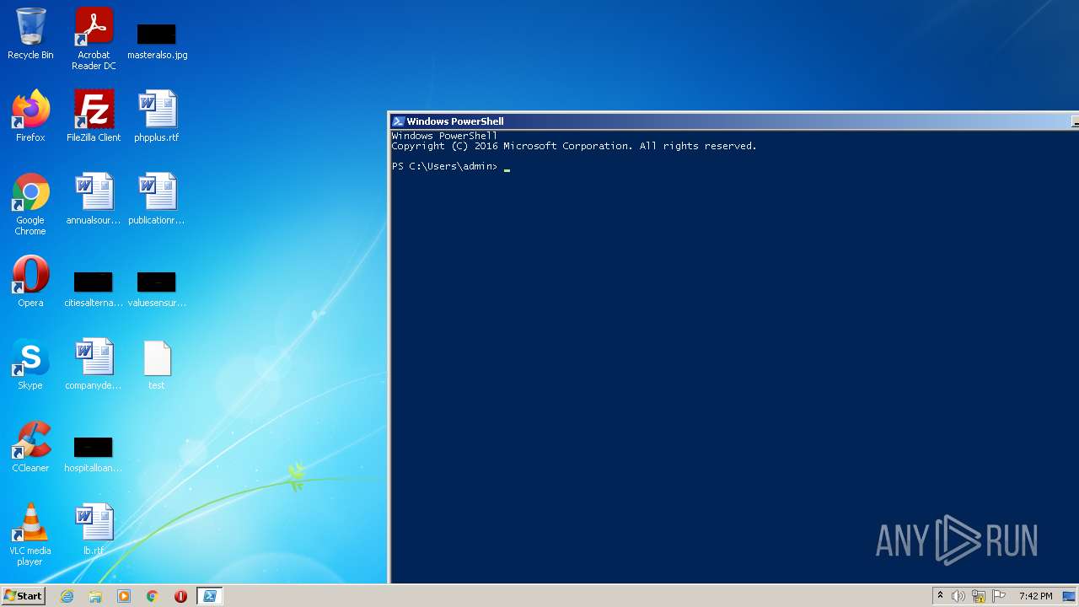Open Action Center flag tray icon
1079x607 pixels.
pos(999,596)
